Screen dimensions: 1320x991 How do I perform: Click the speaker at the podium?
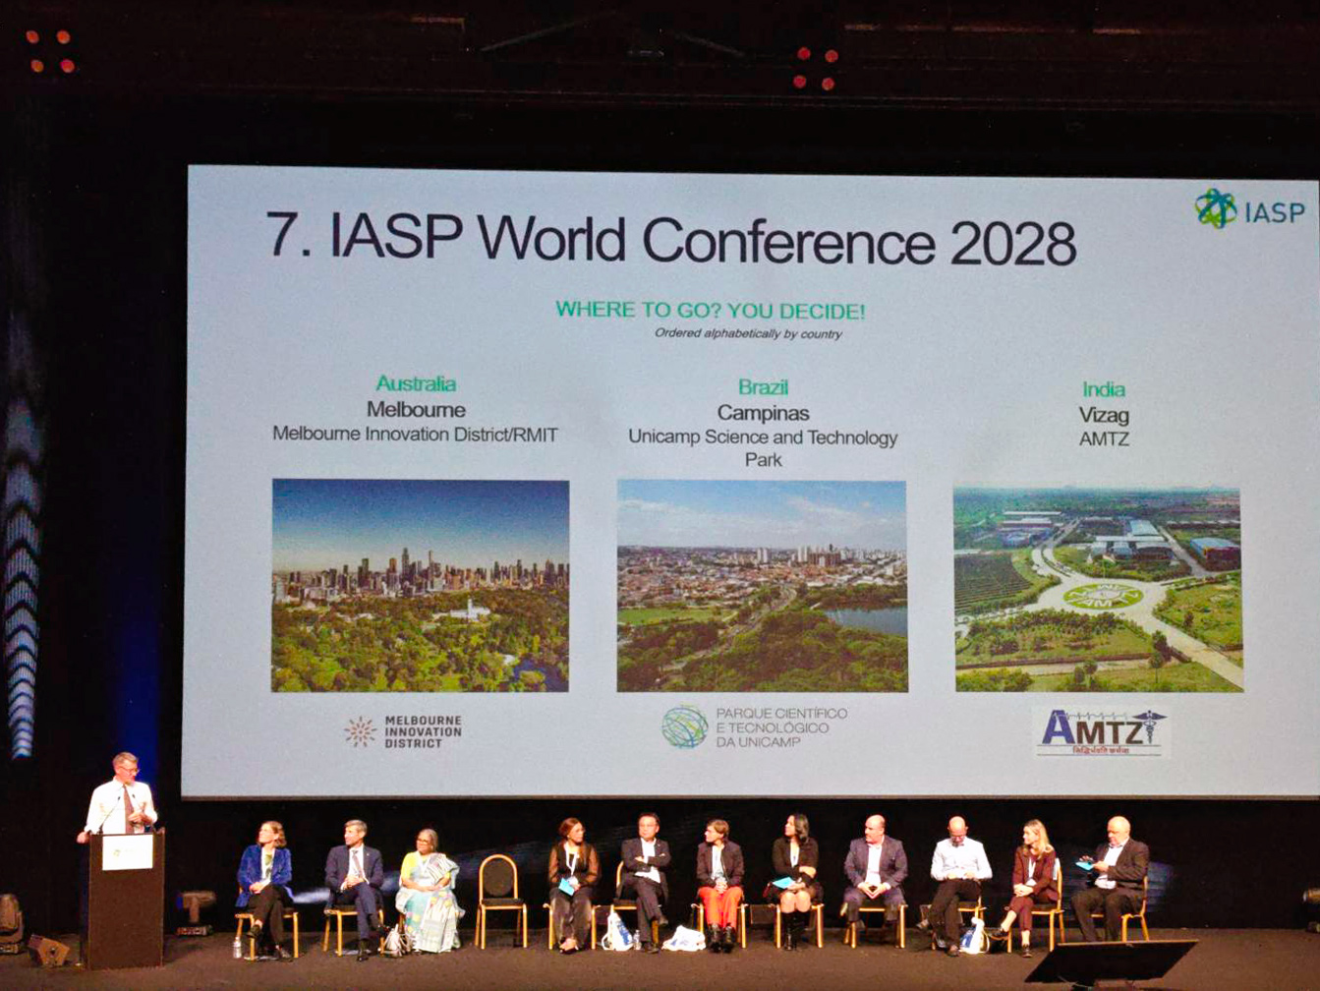click(x=121, y=794)
